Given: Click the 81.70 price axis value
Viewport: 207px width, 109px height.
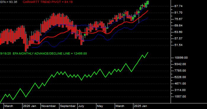Looking at the screenshot, I should click(178, 13).
